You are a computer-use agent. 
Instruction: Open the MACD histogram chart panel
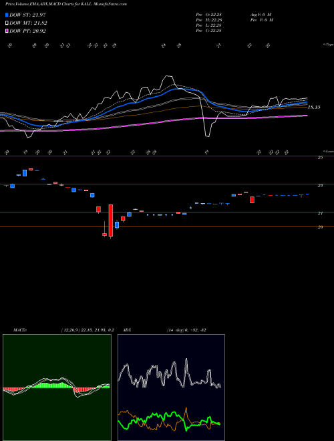tap(57, 388)
